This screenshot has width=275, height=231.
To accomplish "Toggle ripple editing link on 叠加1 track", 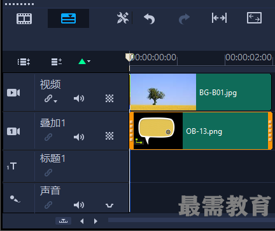I will tap(48, 137).
